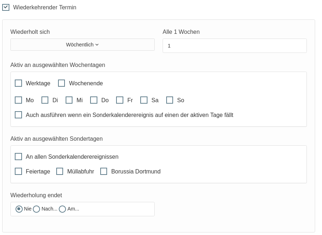Choose the Am... radio option
The height and width of the screenshot is (235, 322).
tap(62, 209)
